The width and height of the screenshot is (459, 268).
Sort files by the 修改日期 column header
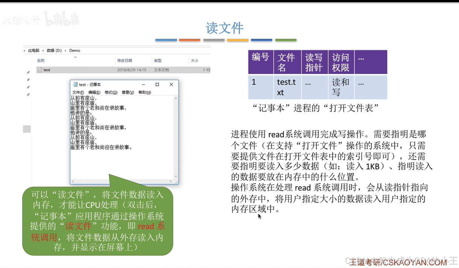pyautogui.click(x=125, y=61)
